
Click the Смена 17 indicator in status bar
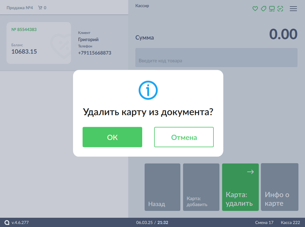pyautogui.click(x=264, y=223)
